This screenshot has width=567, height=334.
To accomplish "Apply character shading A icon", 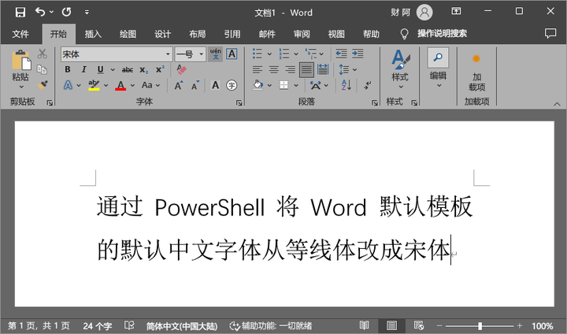I will tap(216, 85).
